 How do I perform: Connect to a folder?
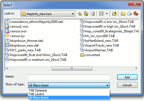click(114, 14)
